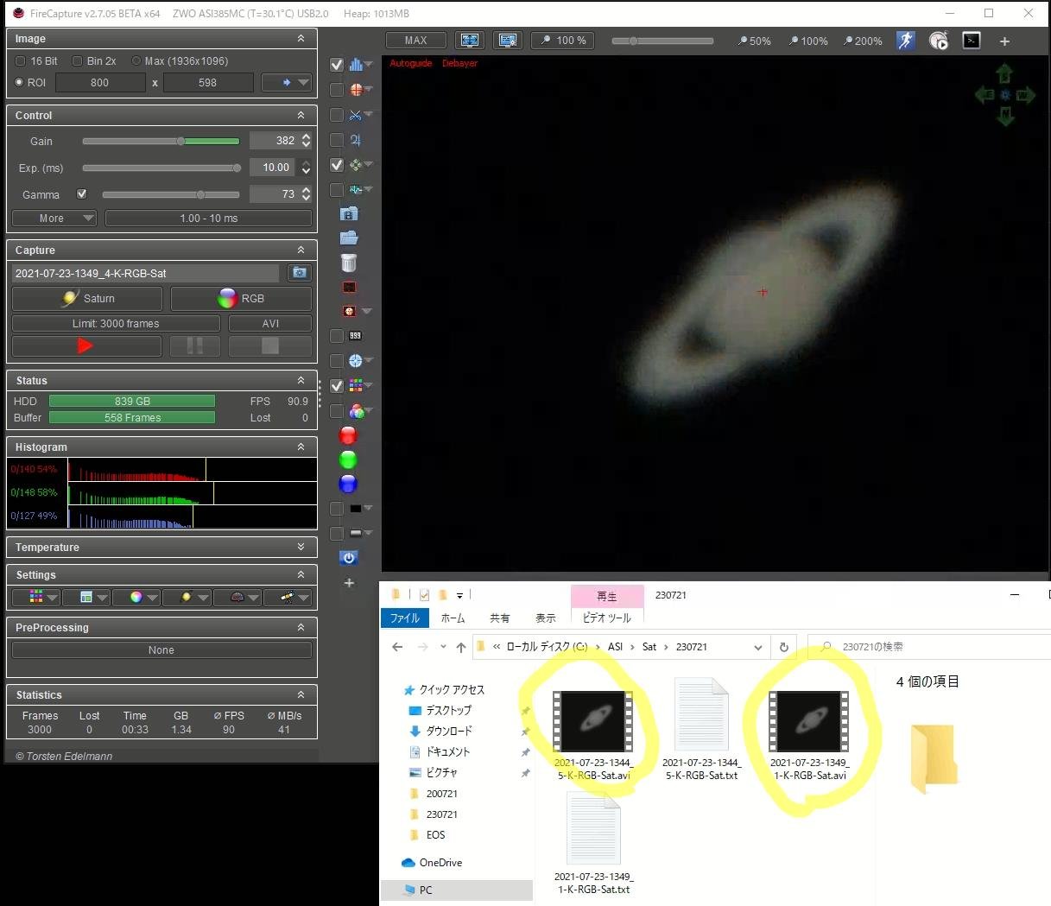
Task: Click the histogram chart icon
Action: pyautogui.click(x=356, y=65)
